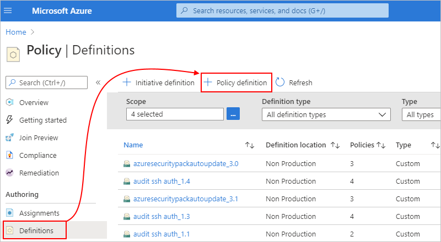This screenshot has height=242, width=441.
Task: Open Getting started lightning icon
Action: click(x=9, y=120)
